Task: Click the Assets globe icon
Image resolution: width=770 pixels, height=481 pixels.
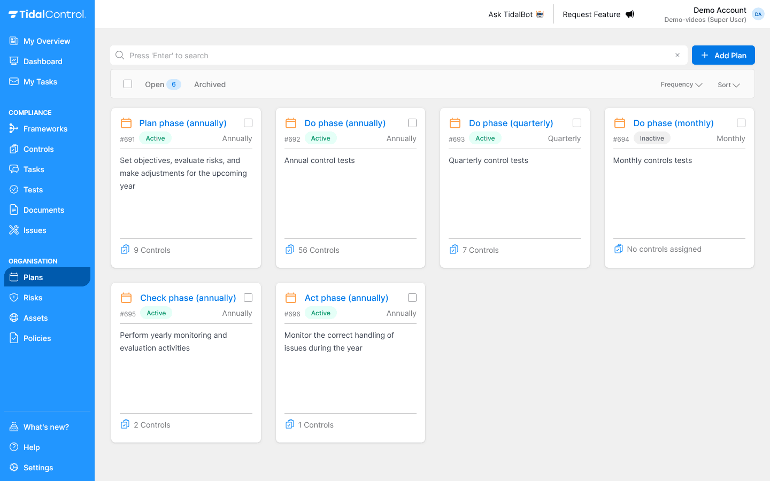Action: pyautogui.click(x=14, y=318)
